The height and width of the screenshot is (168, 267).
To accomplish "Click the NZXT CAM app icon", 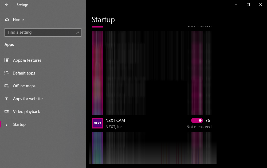I will pyautogui.click(x=97, y=123).
